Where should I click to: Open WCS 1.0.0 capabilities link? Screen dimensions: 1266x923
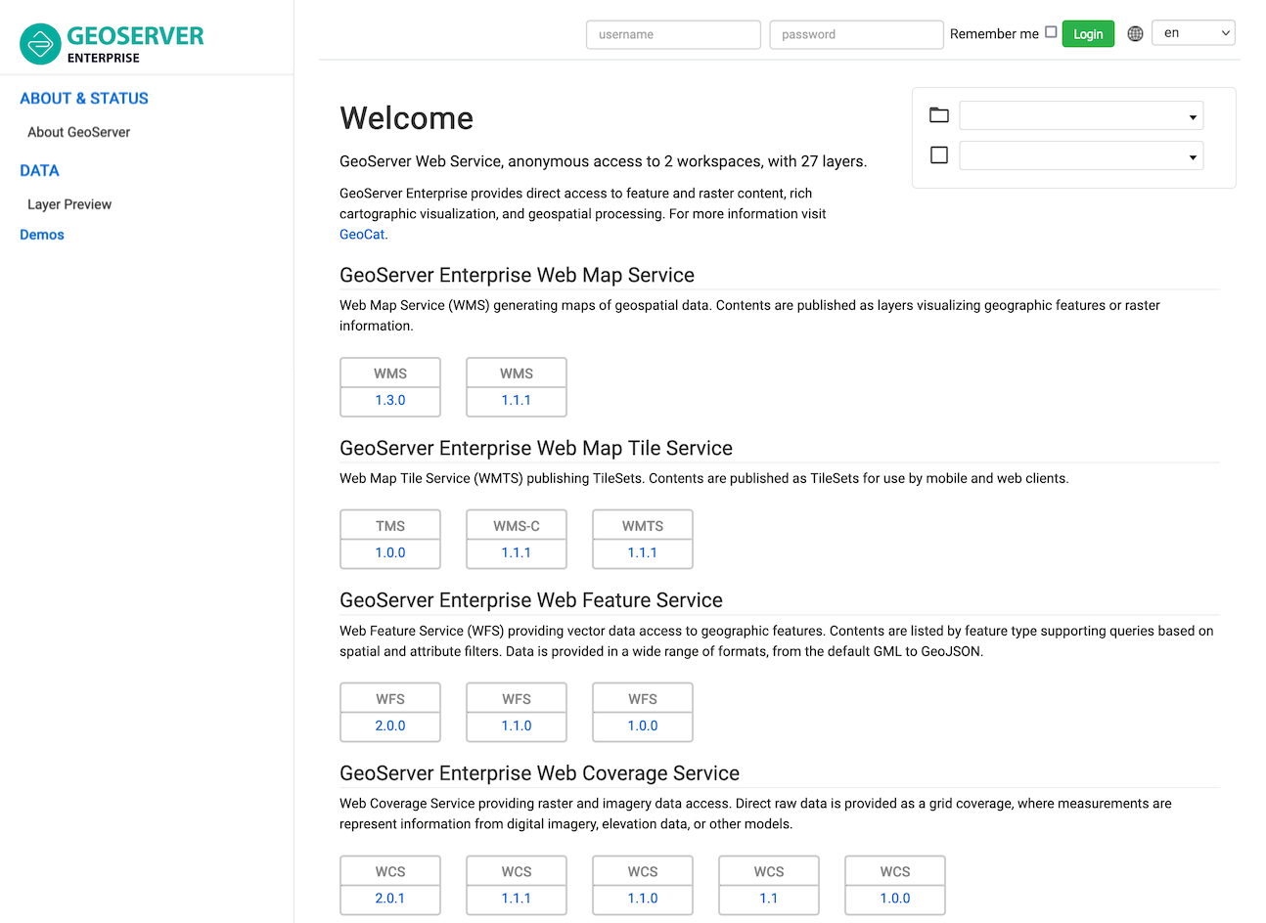(x=895, y=898)
